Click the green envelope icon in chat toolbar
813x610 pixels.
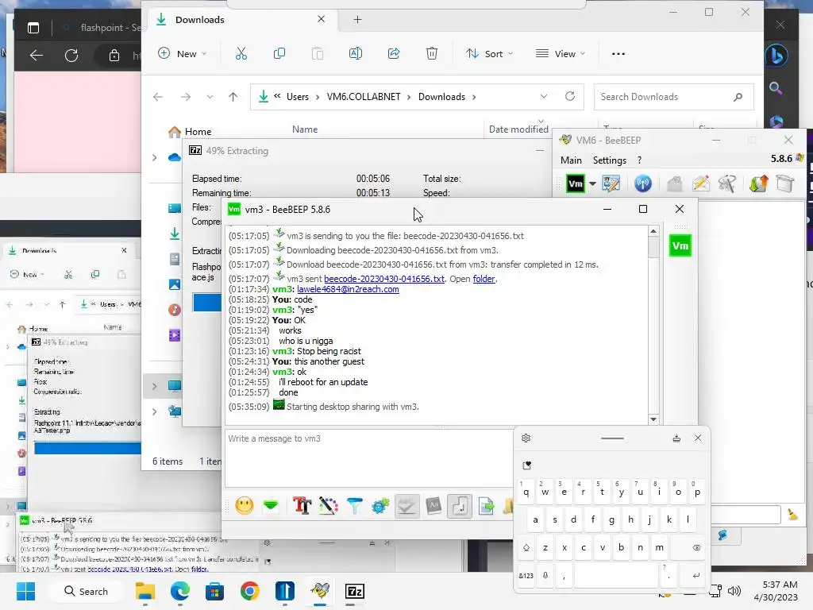point(271,505)
